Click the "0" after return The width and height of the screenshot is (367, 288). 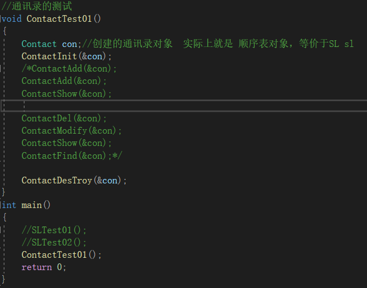(x=59, y=267)
